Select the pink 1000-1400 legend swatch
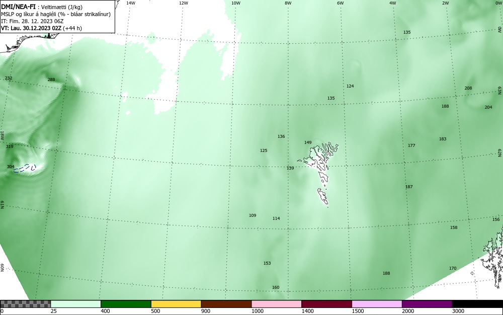 (x=277, y=304)
